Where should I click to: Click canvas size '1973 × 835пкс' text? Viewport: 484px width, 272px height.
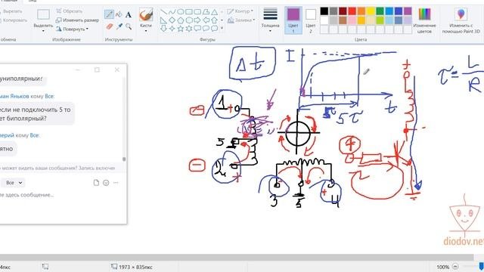(135, 267)
